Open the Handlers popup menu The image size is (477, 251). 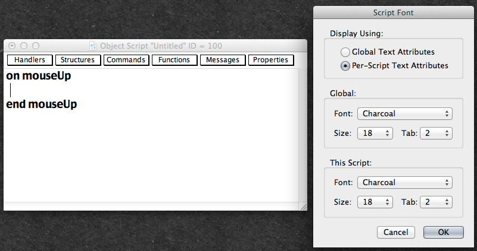(x=30, y=60)
